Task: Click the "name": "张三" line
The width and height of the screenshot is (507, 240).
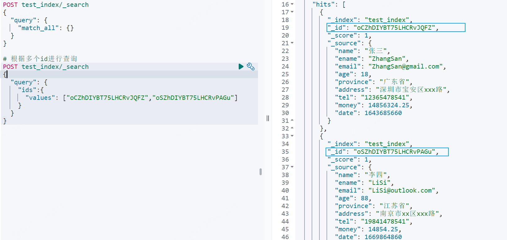Action: (x=362, y=51)
